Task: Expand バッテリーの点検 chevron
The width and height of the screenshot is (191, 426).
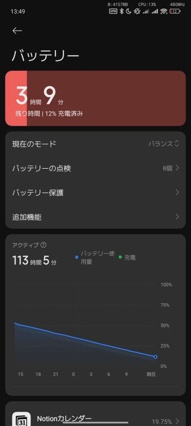Action: tap(177, 168)
